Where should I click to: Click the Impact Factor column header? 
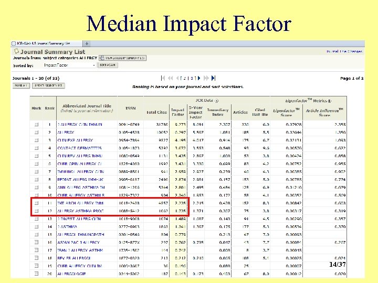tap(177, 112)
